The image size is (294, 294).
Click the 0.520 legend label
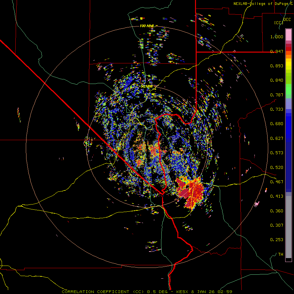click(277, 168)
